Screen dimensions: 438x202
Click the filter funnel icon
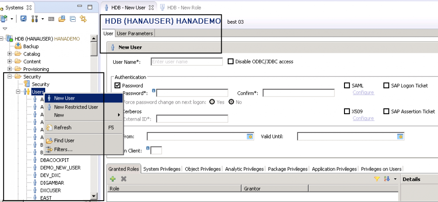(377, 179)
